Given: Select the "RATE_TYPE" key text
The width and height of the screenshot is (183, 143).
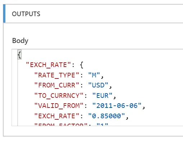Looking at the screenshot, I should pos(57,75).
